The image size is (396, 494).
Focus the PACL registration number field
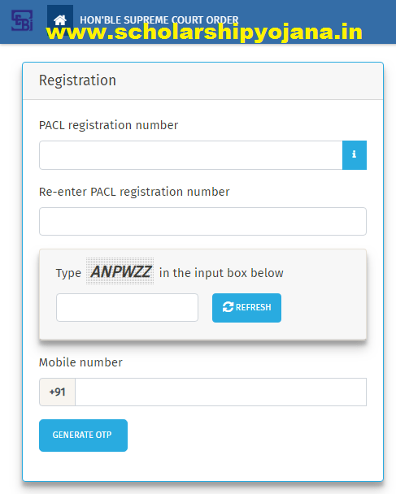click(191, 155)
